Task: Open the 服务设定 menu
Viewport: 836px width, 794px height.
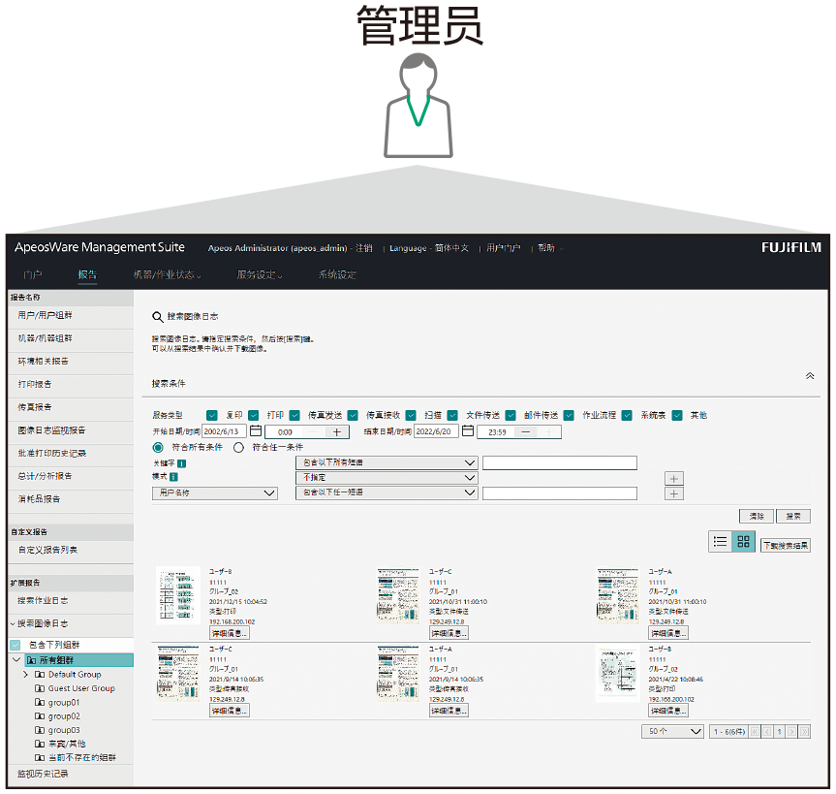Action: [x=258, y=274]
